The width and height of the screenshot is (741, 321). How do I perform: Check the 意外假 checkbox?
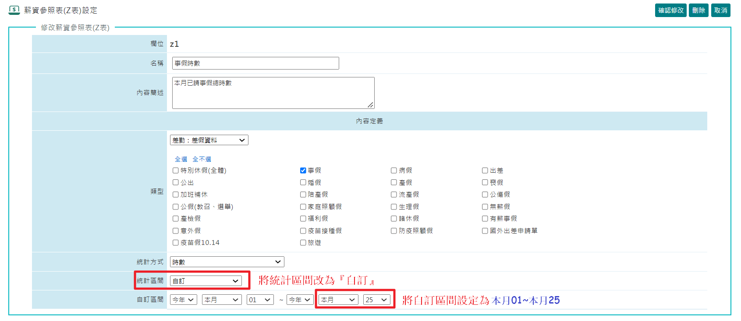pos(176,231)
